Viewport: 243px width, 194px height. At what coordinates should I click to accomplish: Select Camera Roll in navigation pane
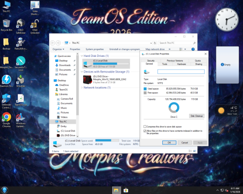[67, 99]
